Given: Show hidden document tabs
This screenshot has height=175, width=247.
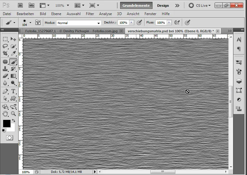Looking at the screenshot, I should 230,31.
